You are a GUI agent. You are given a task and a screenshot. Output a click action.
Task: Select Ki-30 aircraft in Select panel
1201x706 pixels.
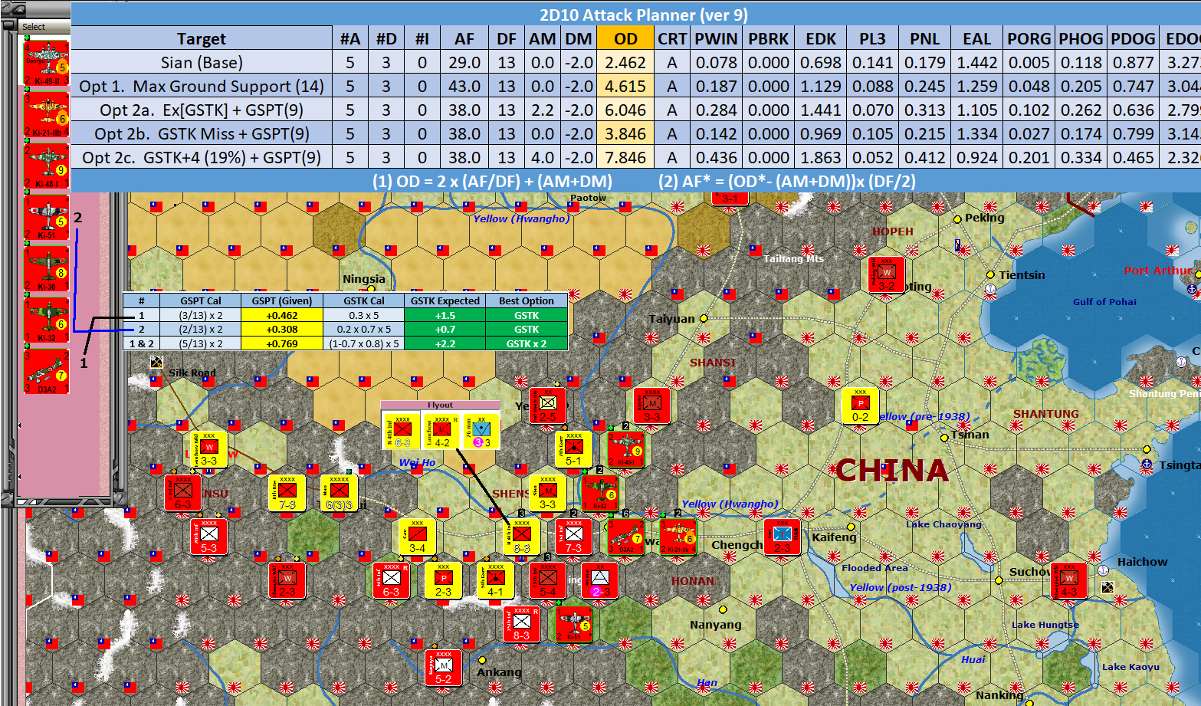(x=47, y=268)
